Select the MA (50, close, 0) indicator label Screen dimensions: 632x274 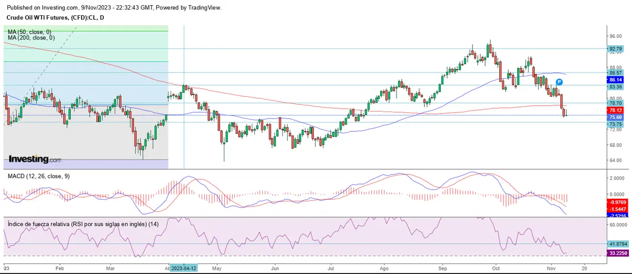(31, 32)
